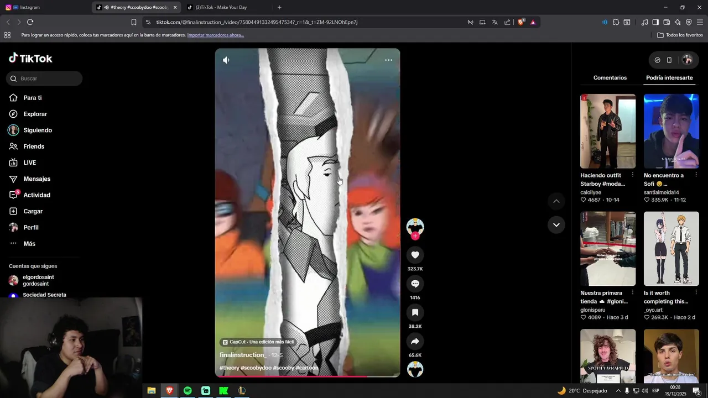Open the Brave Leo AI sparkle icon
This screenshot has height=398, width=708.
(678, 22)
